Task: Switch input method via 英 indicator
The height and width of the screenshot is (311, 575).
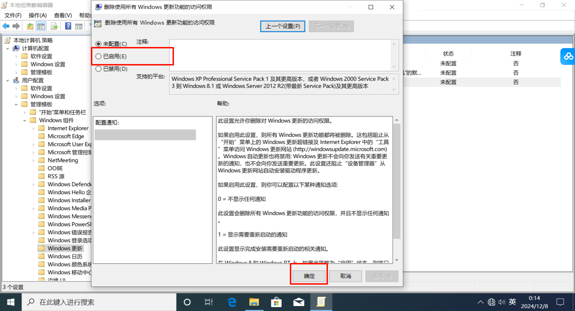Action: click(x=513, y=302)
